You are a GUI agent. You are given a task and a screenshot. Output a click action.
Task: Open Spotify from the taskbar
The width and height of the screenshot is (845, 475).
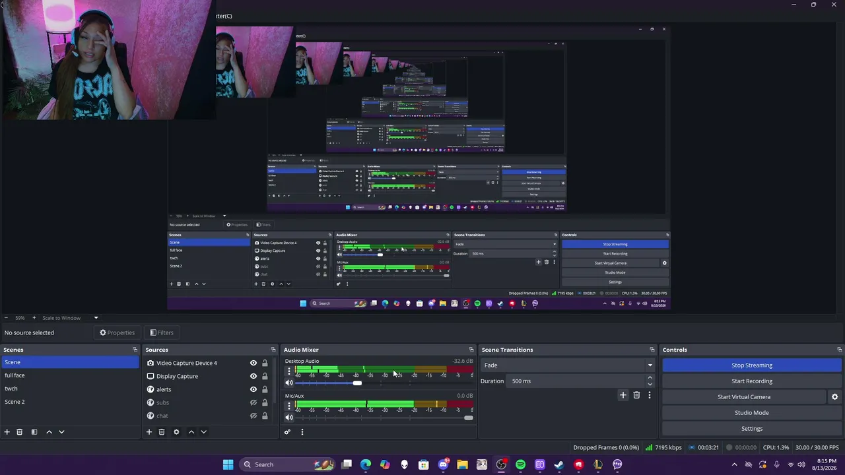point(520,464)
